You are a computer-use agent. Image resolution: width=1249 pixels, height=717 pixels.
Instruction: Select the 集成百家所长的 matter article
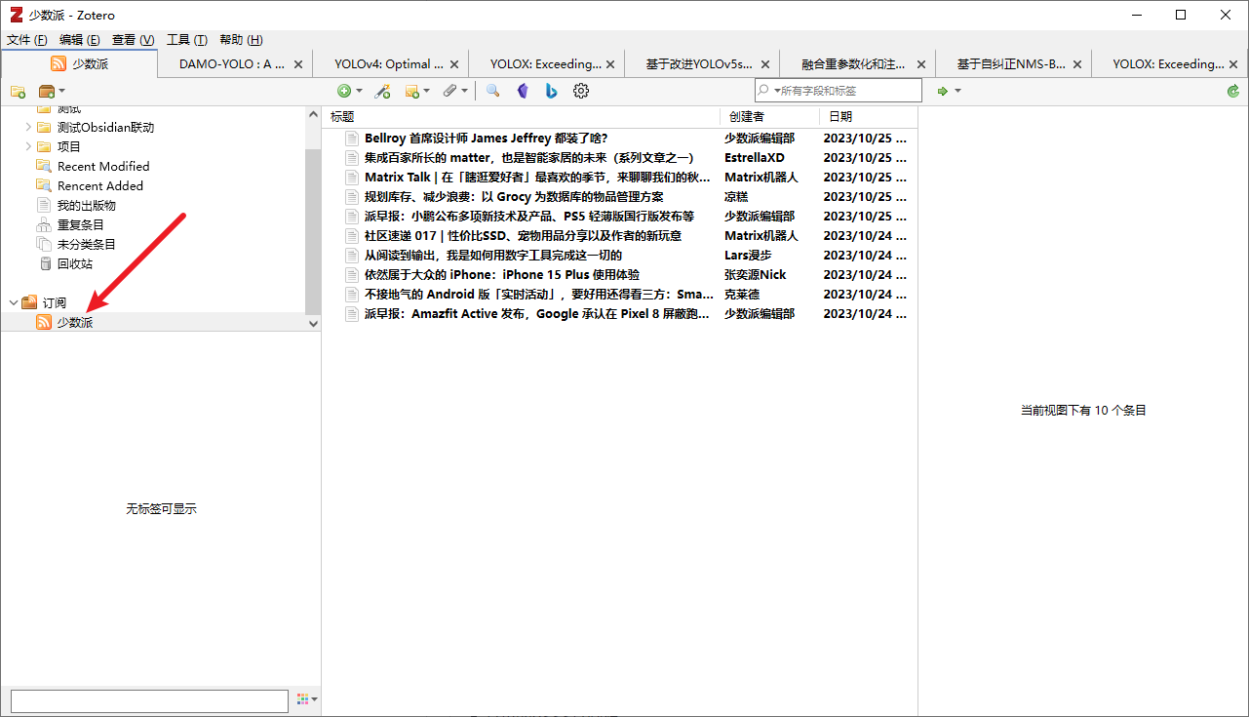point(619,157)
